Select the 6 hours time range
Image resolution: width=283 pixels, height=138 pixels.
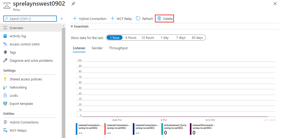click(x=131, y=37)
